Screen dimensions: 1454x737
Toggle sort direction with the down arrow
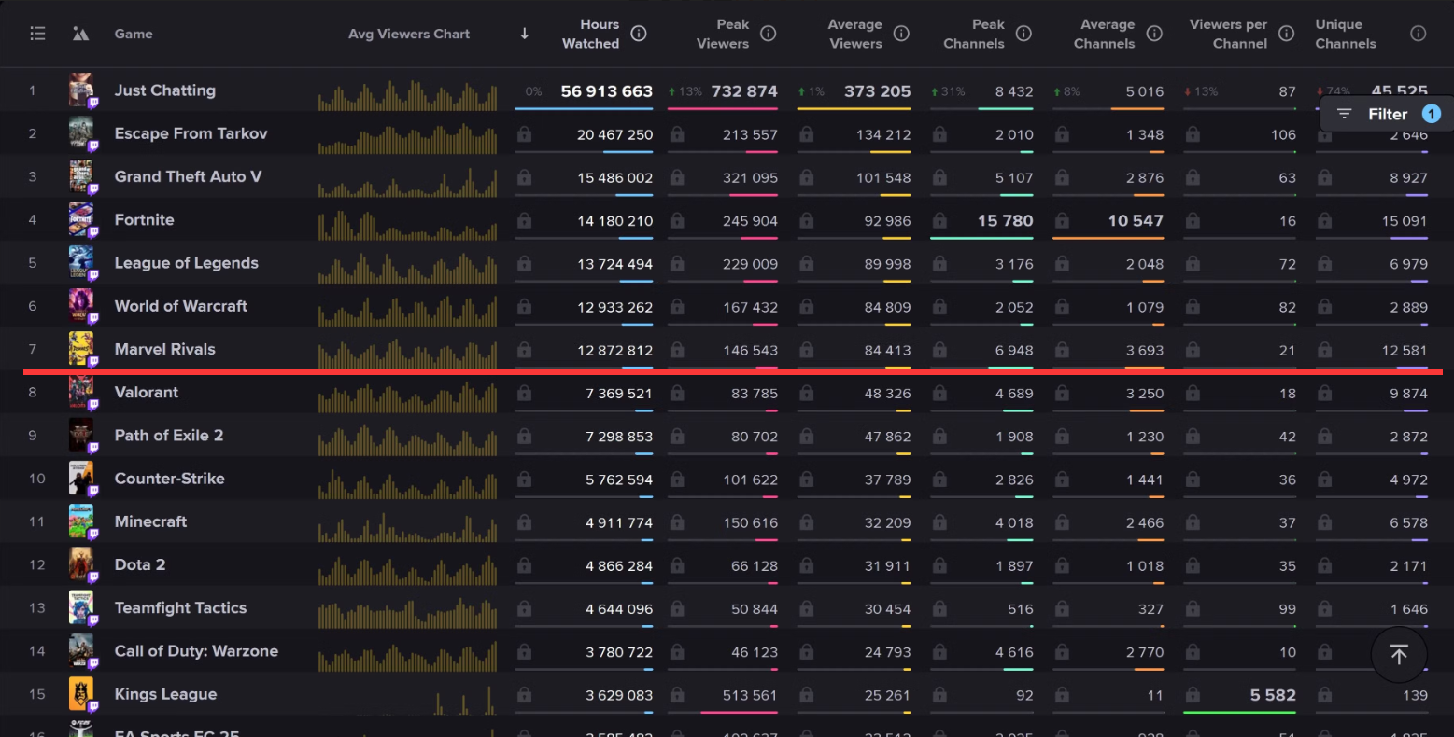click(x=525, y=34)
